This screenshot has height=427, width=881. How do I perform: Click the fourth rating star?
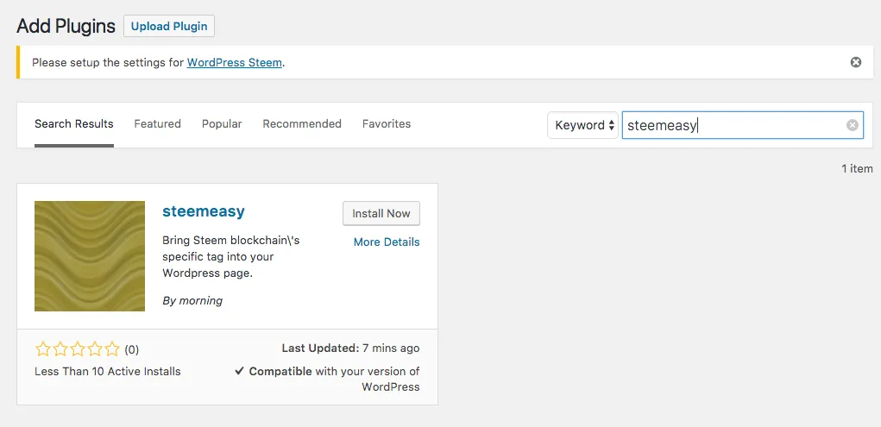[94, 349]
